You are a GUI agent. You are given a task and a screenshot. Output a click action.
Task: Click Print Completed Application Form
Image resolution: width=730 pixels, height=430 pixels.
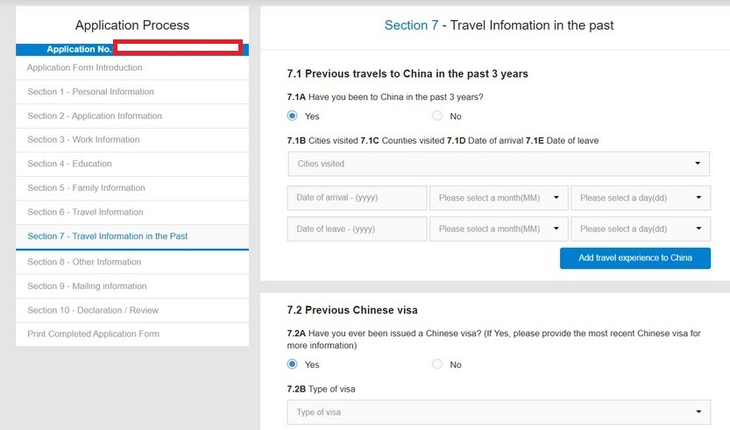(93, 334)
